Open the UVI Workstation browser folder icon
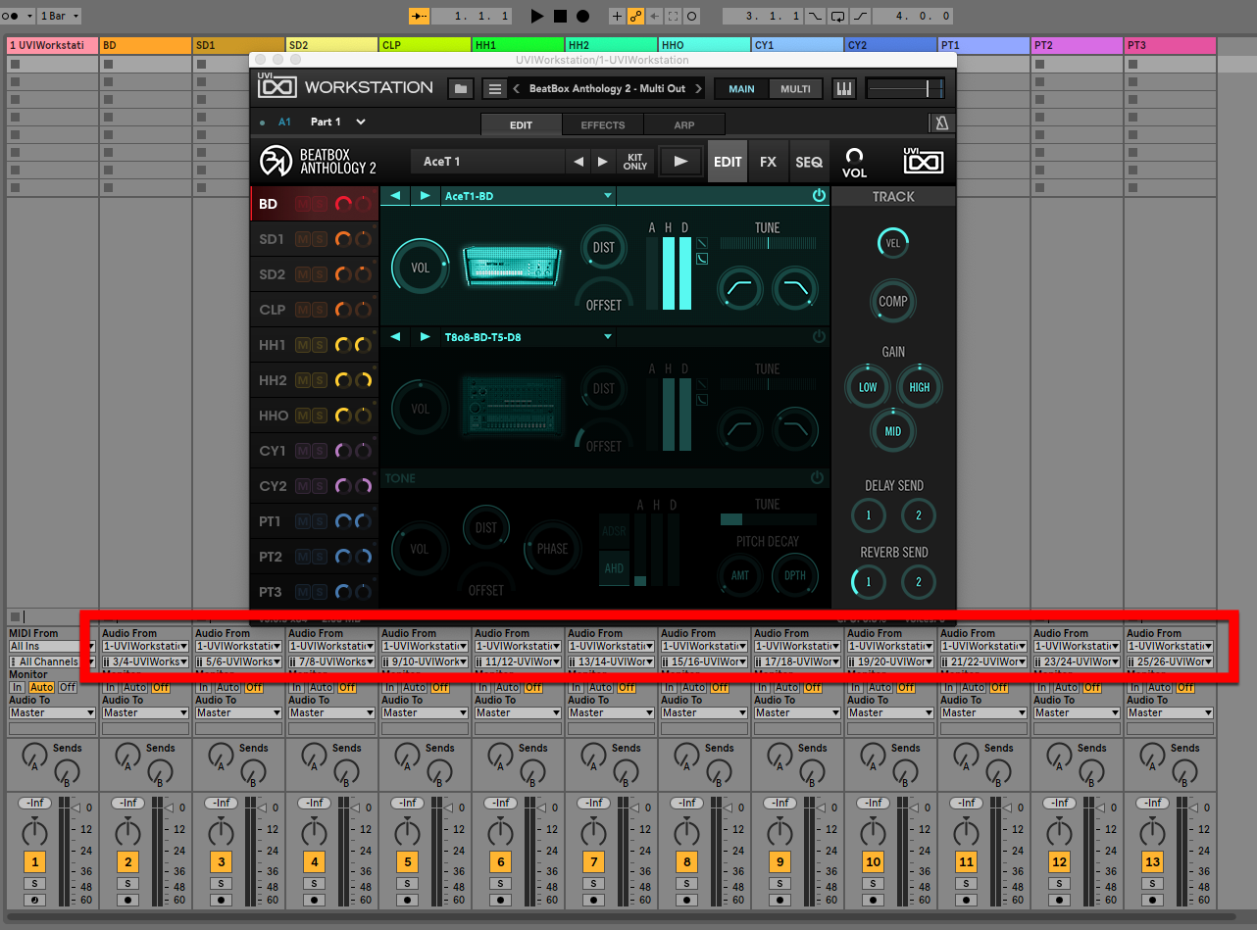This screenshot has height=930, width=1257. [x=461, y=88]
